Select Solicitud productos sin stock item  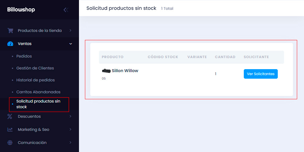(38, 104)
